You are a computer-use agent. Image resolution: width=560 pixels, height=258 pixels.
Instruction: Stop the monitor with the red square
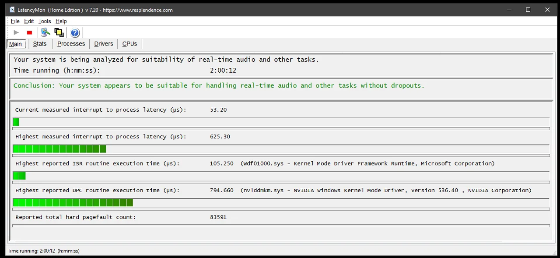[29, 32]
